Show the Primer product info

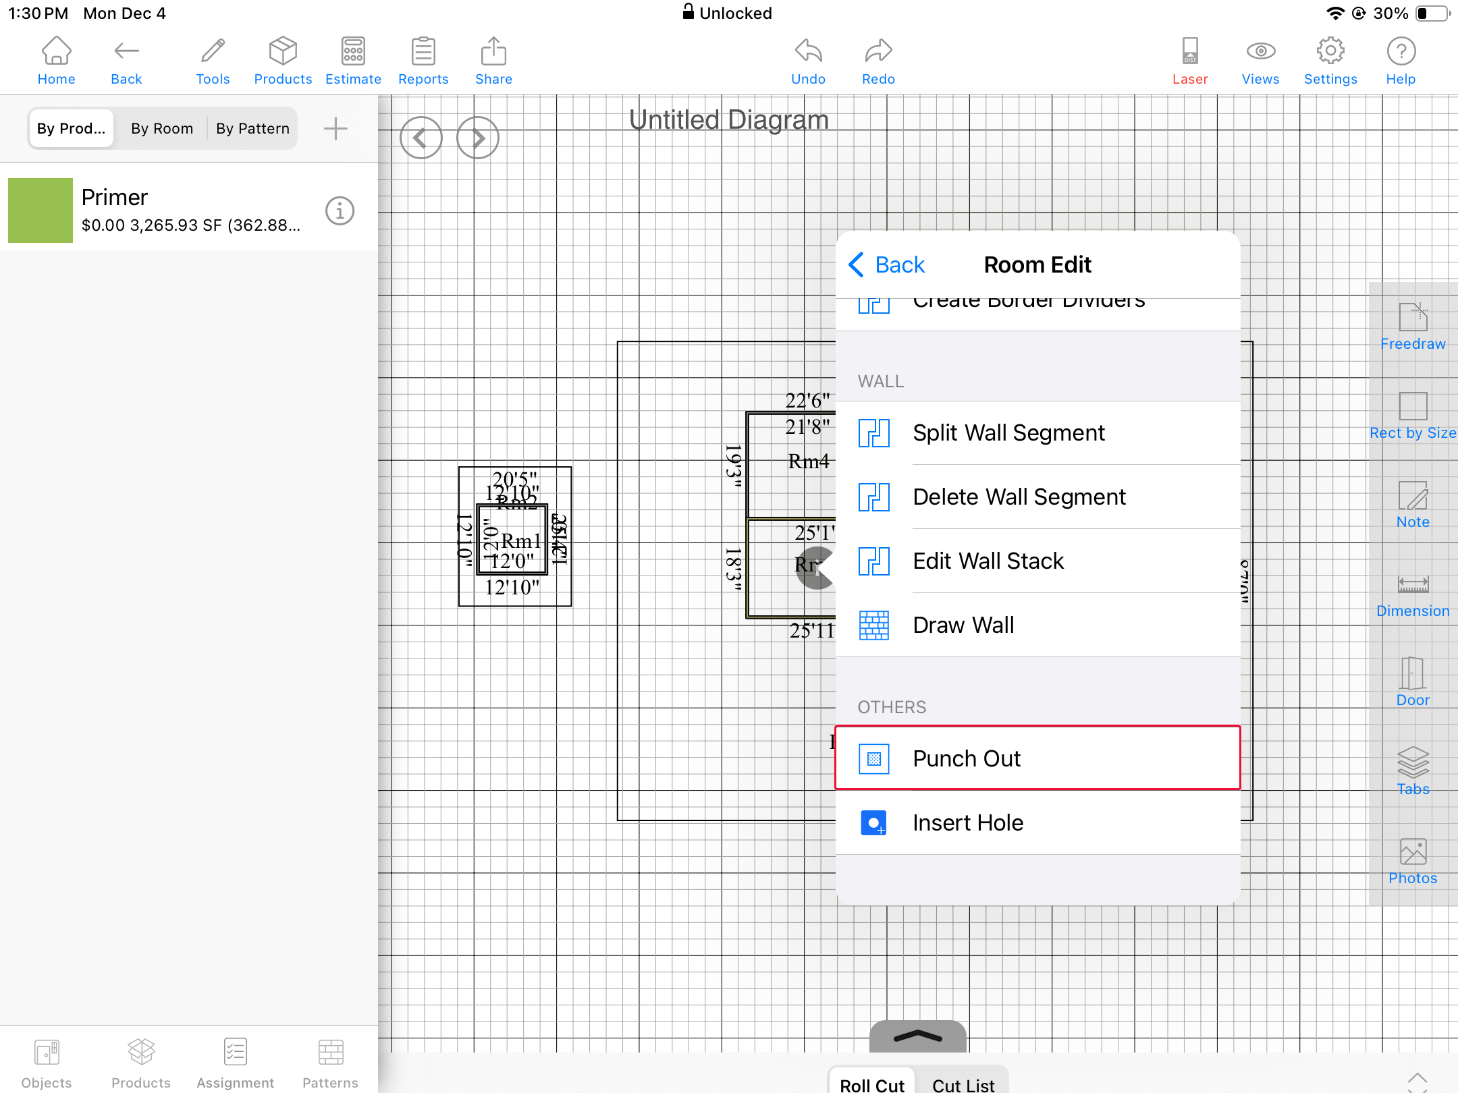(x=340, y=211)
